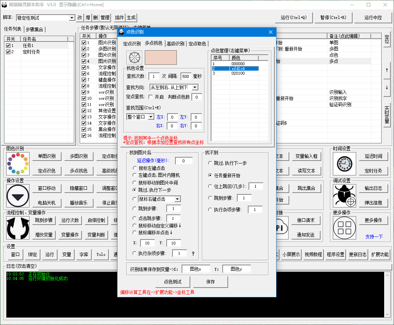
Task: Enable the 定点查找 开启 checkbox
Action: tap(151, 97)
